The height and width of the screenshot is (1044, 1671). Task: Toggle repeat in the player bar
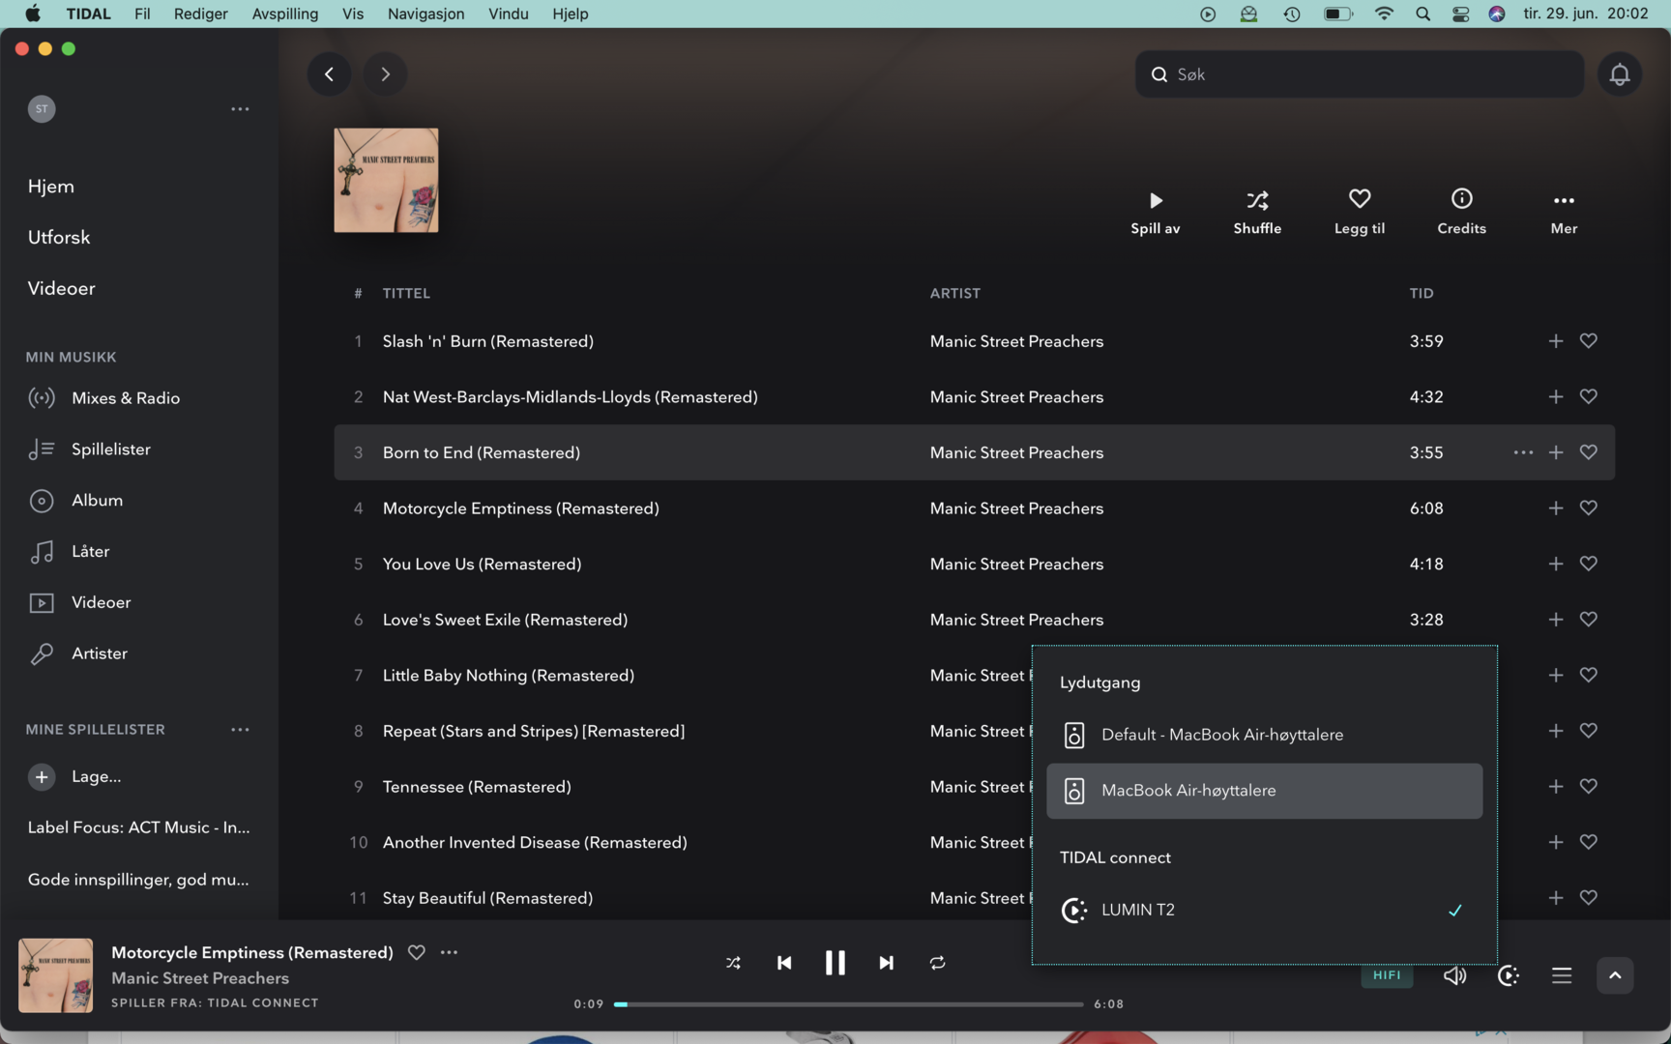[937, 963]
